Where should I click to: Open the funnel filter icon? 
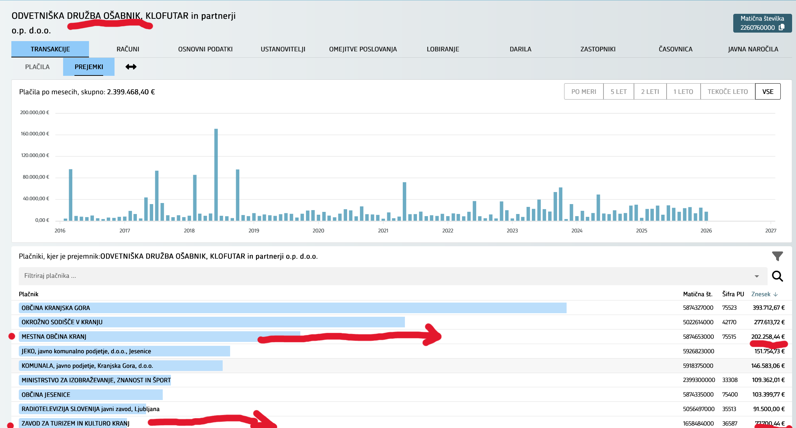(x=777, y=256)
